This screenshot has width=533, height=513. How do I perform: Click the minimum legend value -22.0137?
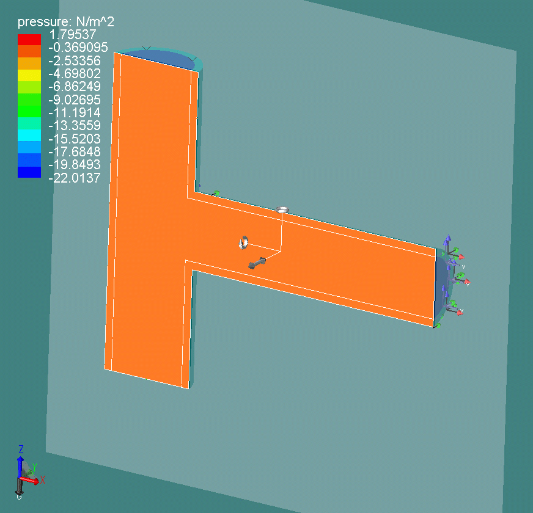pos(75,178)
